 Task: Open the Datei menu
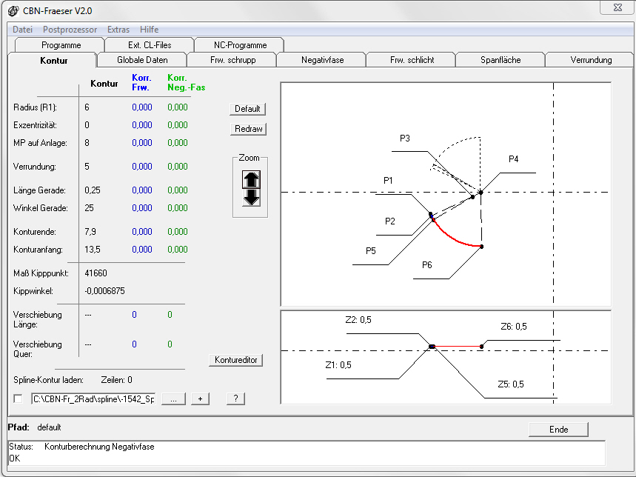[x=22, y=30]
